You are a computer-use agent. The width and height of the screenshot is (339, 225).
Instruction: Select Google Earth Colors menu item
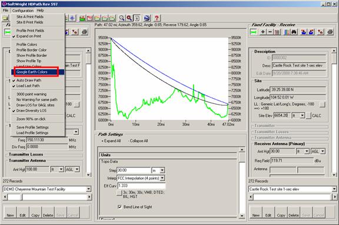tap(38, 72)
